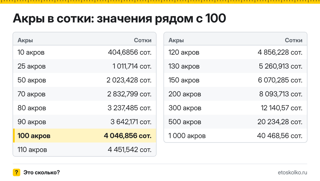Click the right table 'Акры' column header
Screen dimensions: 320x181
pyautogui.click(x=176, y=40)
